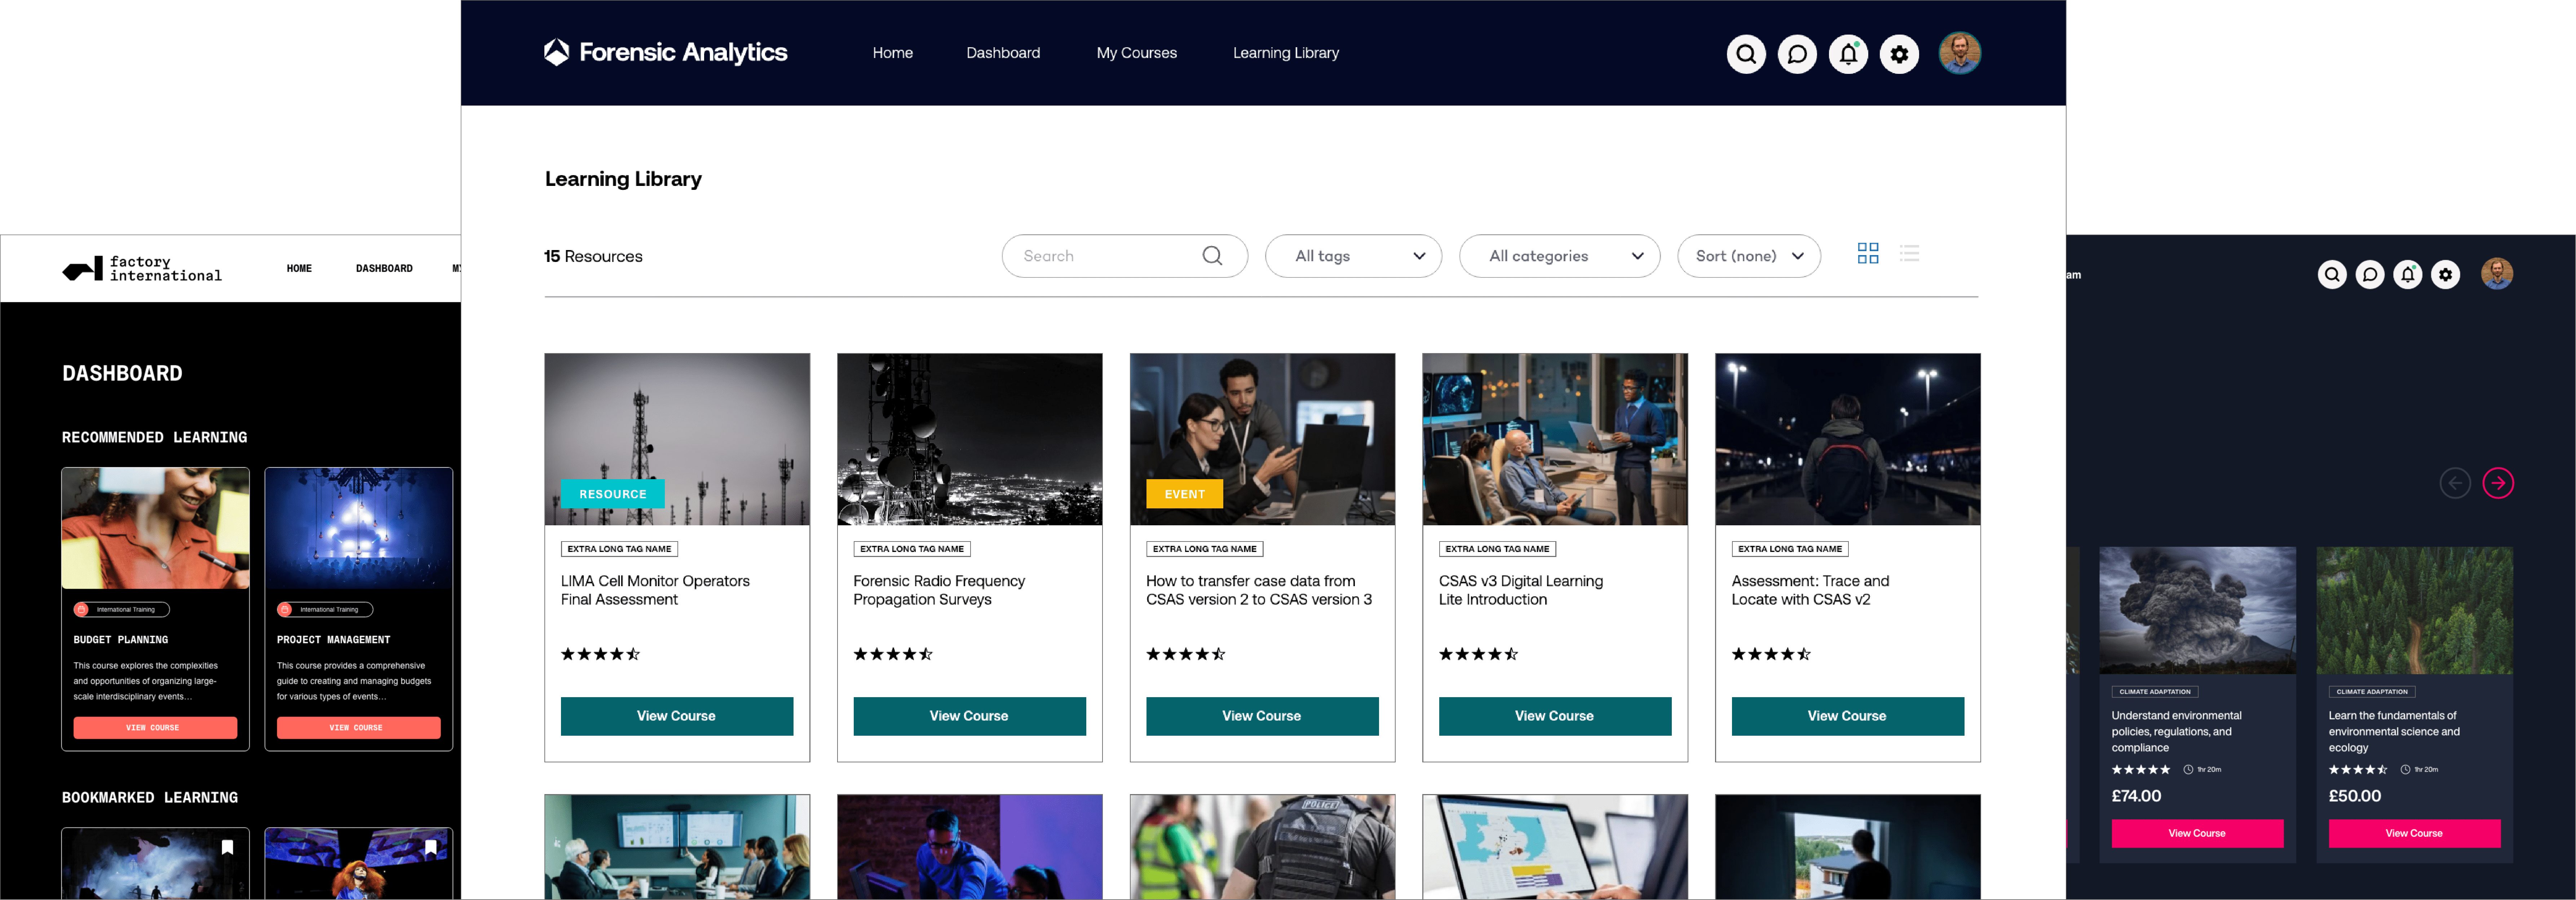Image resolution: width=2576 pixels, height=900 pixels.
Task: Open LIMA Cell Monitor Operators thumbnail
Action: pyautogui.click(x=677, y=440)
